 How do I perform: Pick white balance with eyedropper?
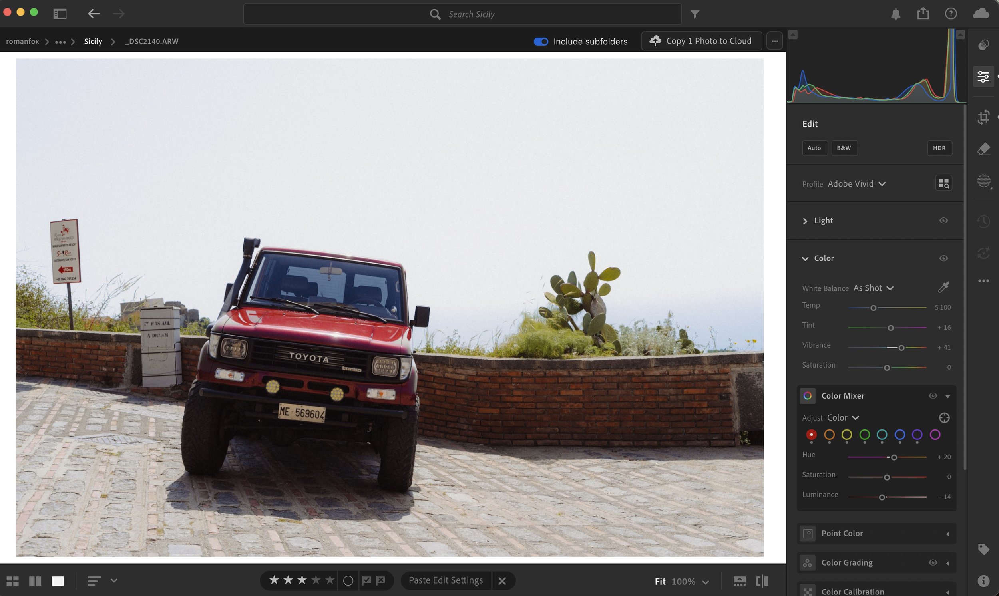[x=943, y=287]
